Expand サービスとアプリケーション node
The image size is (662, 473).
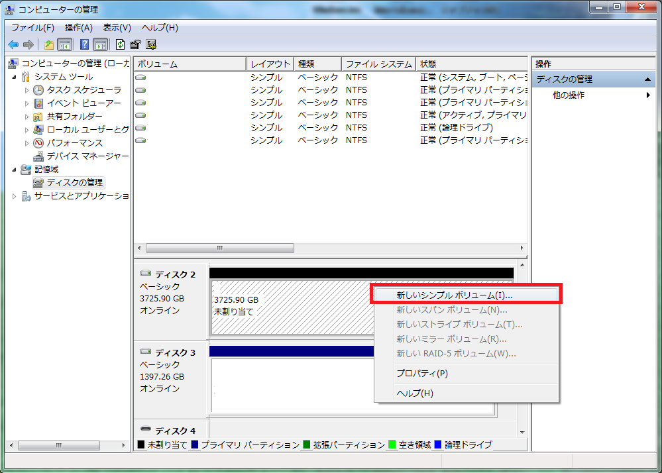click(15, 196)
